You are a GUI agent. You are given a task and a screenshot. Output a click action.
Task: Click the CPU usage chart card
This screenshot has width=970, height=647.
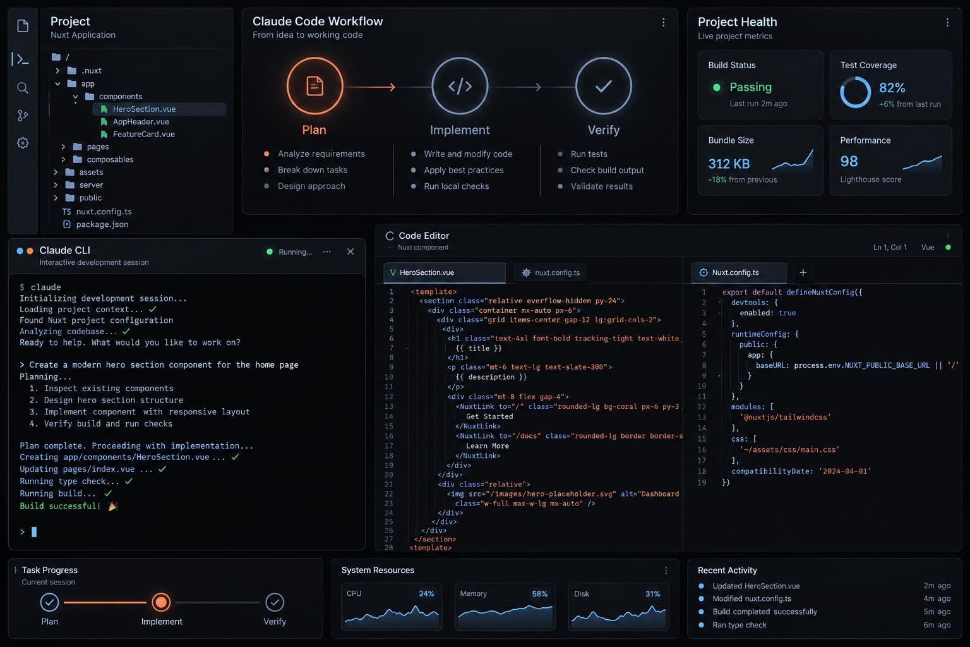[391, 607]
